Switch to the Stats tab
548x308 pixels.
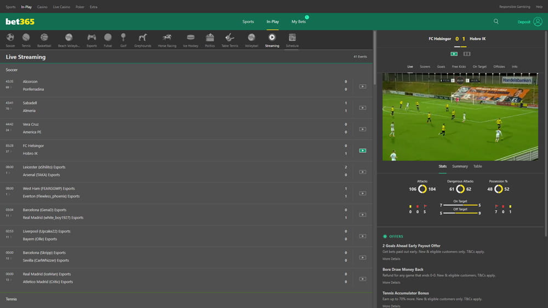pos(442,166)
